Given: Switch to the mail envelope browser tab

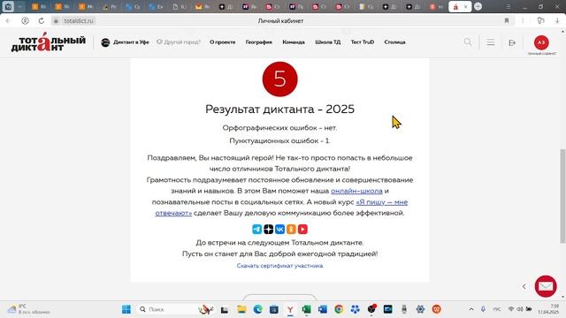Looking at the screenshot, I should click(x=202, y=6).
